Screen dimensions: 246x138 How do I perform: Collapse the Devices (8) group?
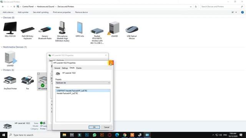click(x=2, y=18)
